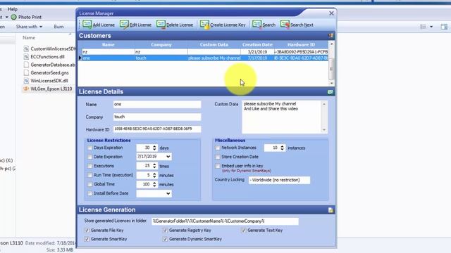Enable the Date Expiration checkbox
The height and width of the screenshot is (253, 451).
click(89, 157)
